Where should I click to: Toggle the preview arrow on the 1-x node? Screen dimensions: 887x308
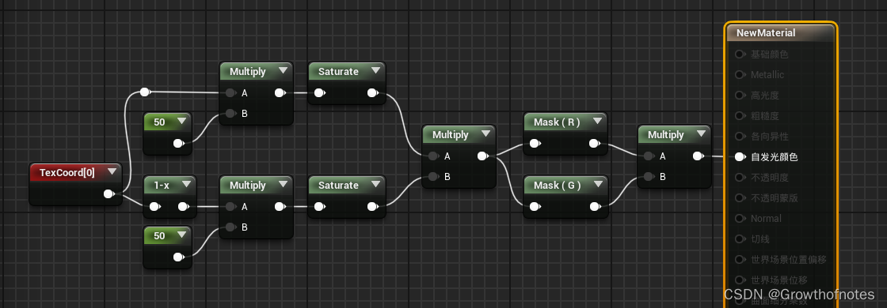tap(186, 185)
